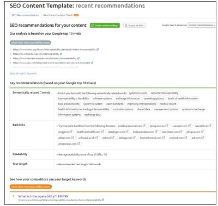
Task: Select the SEO Recommendations tab
Action: pyautogui.click(x=26, y=15)
